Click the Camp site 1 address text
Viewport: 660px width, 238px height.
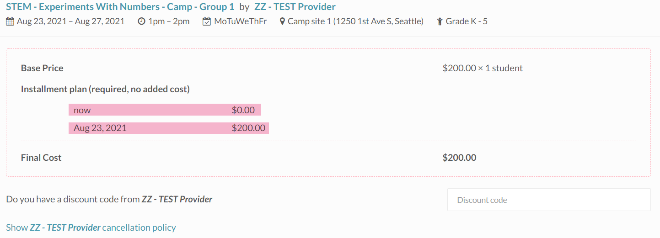(355, 21)
